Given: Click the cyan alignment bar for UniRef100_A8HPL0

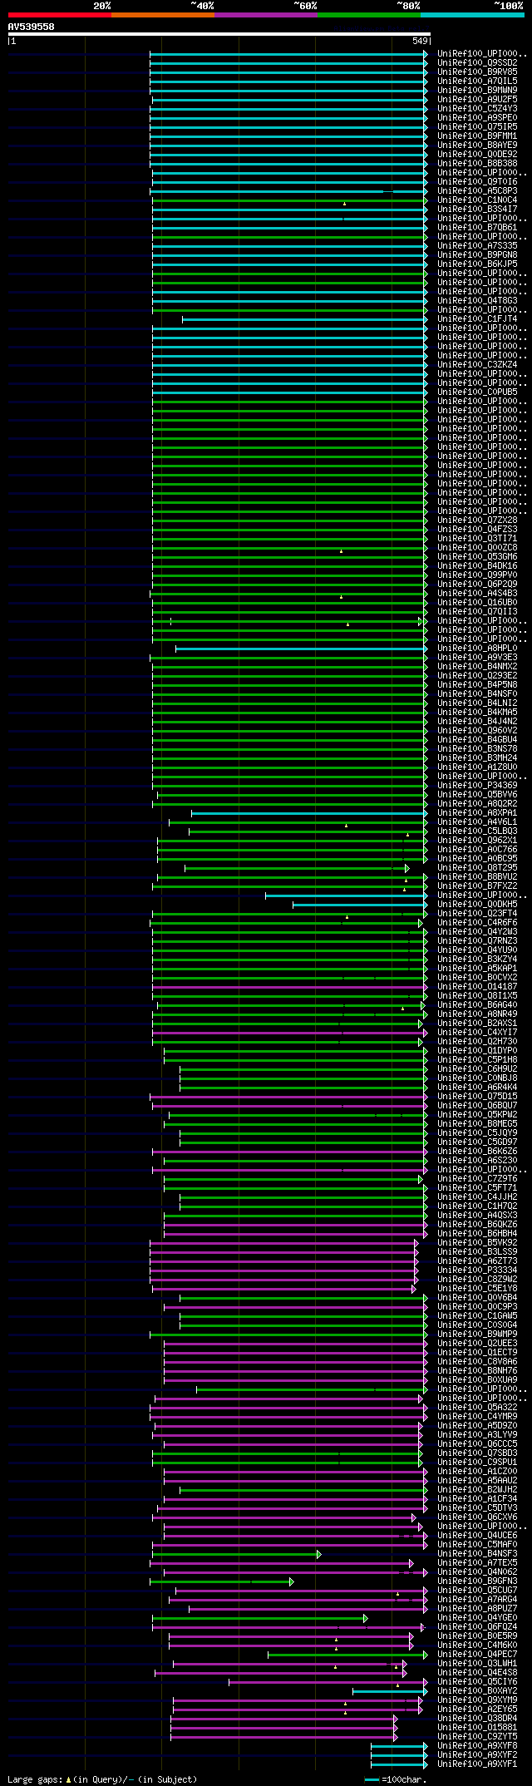Looking at the screenshot, I should [301, 648].
